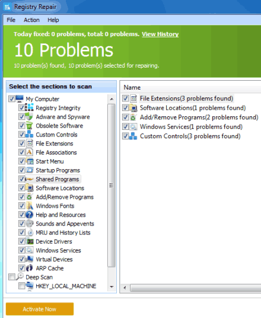Click the sections list scroll down arrow
The image size is (261, 318).
[112, 287]
